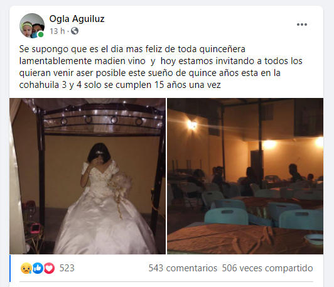Click the 13 h post timestamp
The width and height of the screenshot is (334, 287).
57,31
